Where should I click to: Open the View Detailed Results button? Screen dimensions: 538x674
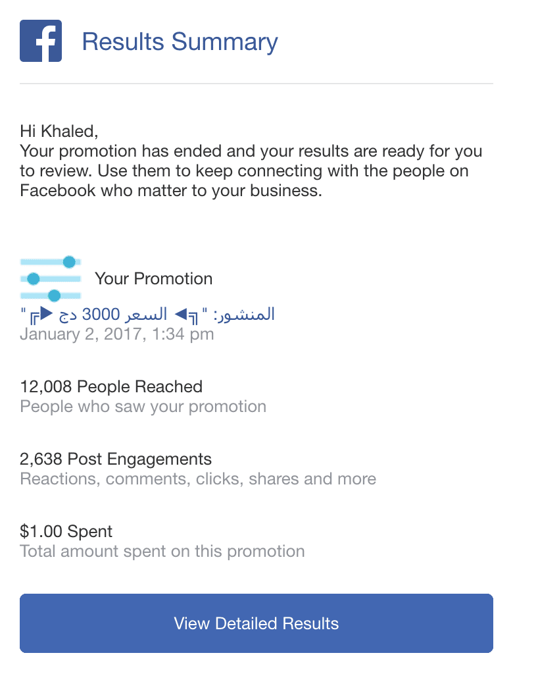coord(257,623)
